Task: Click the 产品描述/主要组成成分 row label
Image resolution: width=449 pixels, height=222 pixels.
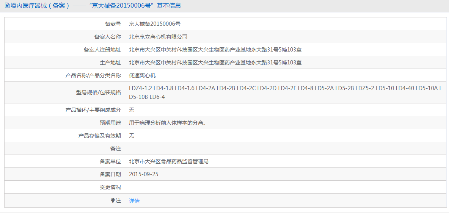Action: point(93,110)
